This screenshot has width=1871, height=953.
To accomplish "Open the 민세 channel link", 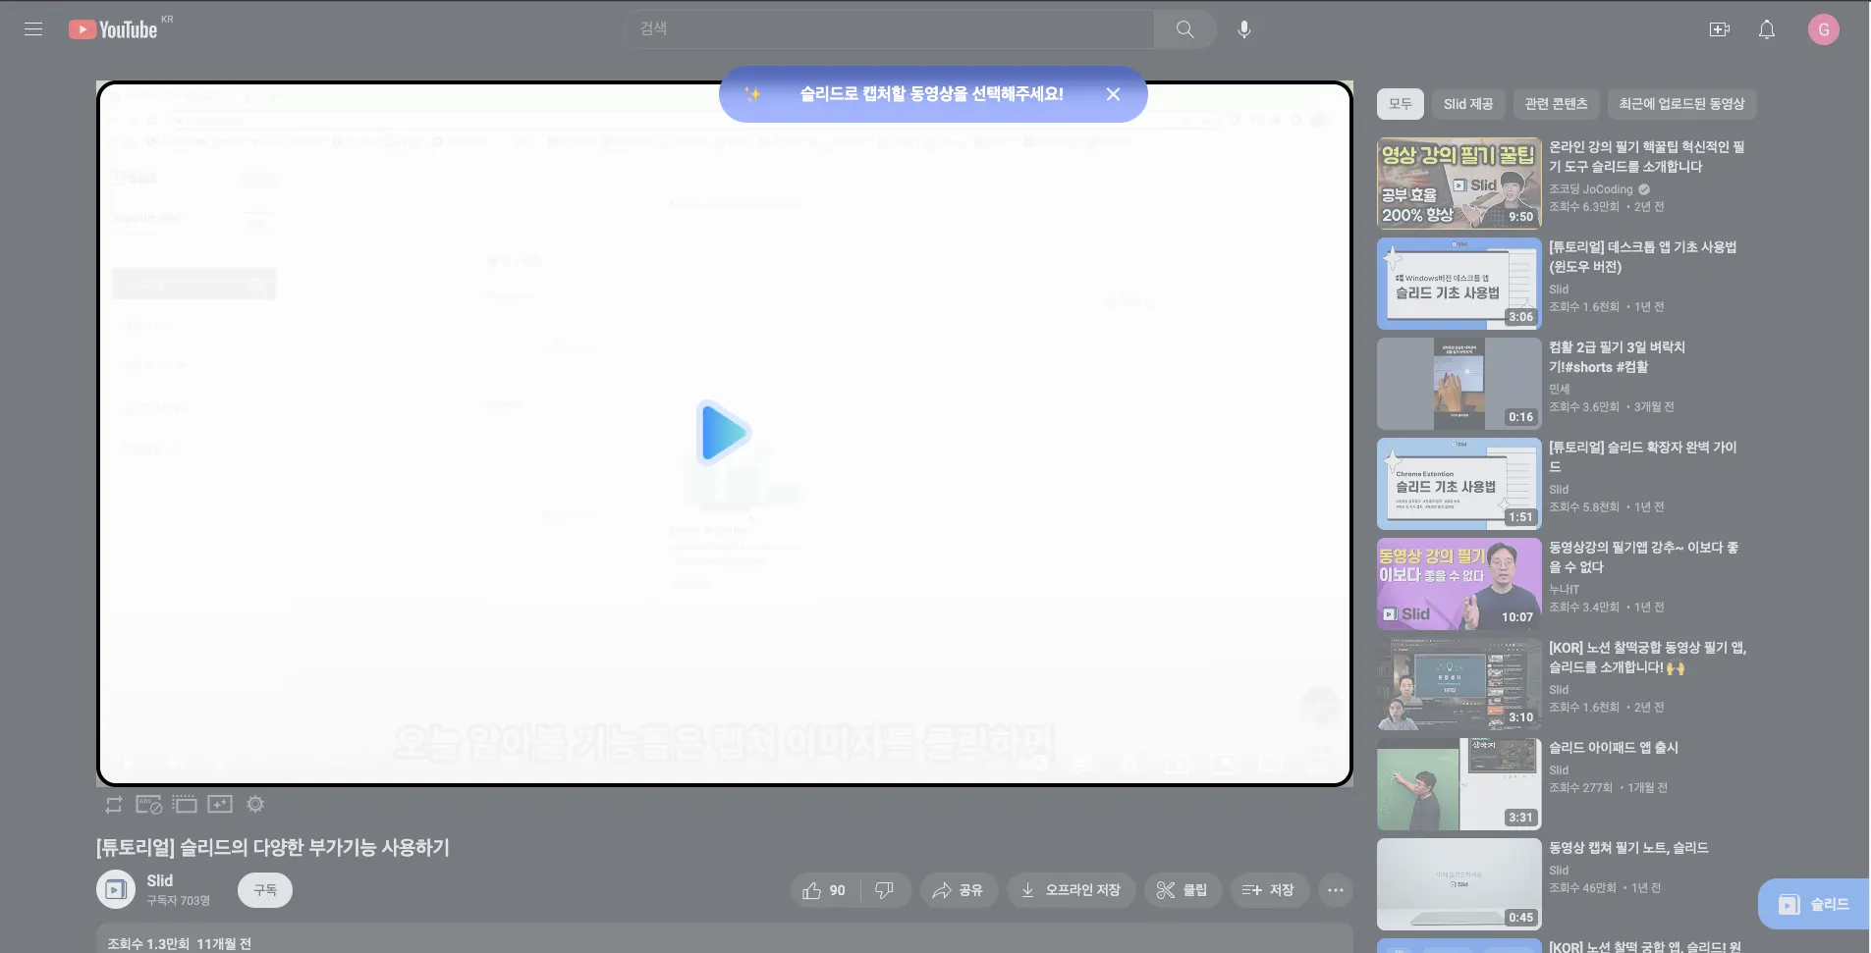I will click(1560, 390).
